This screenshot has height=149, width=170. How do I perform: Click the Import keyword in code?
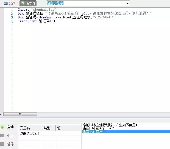point(23,10)
